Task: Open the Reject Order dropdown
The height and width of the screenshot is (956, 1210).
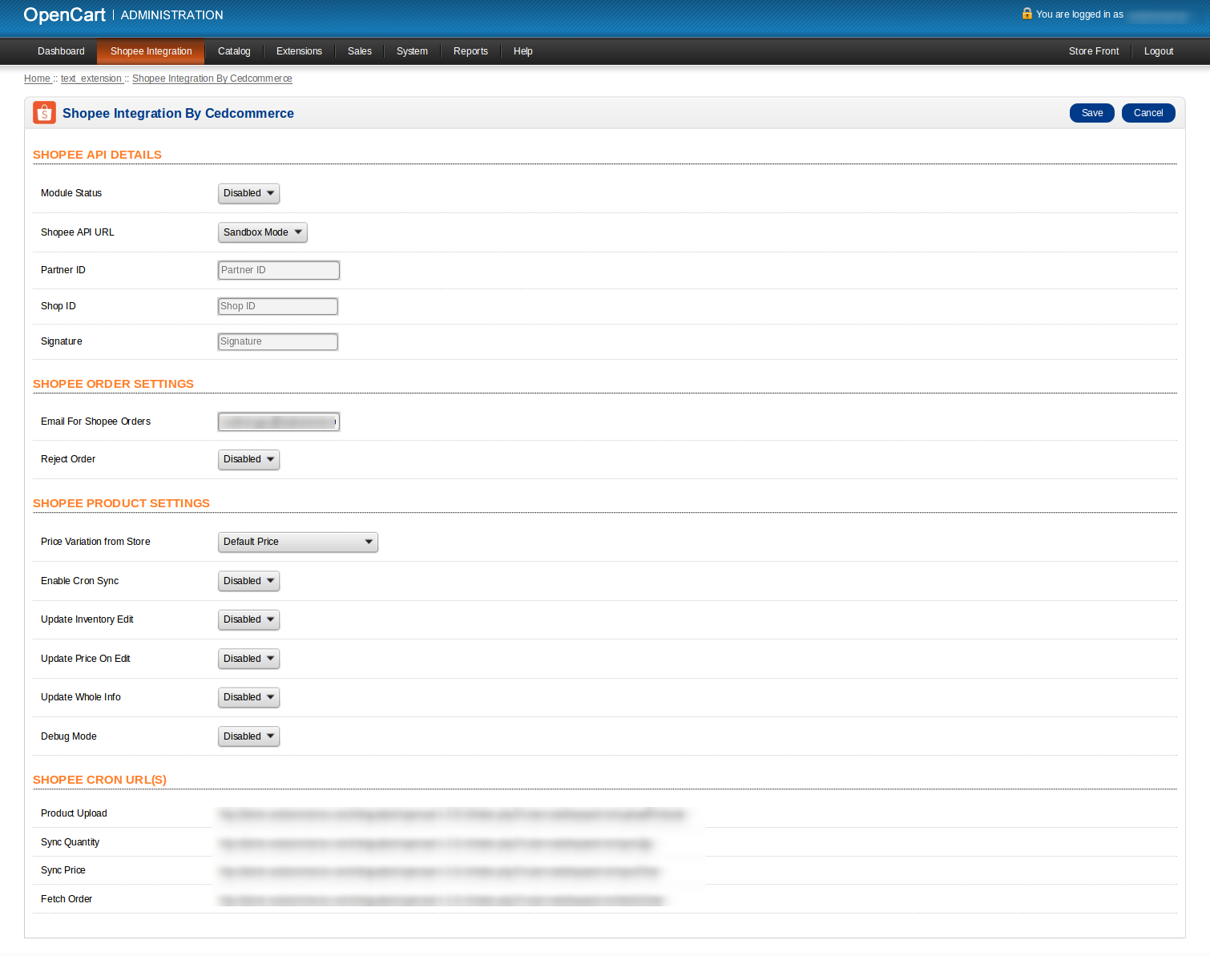Action: pyautogui.click(x=248, y=459)
